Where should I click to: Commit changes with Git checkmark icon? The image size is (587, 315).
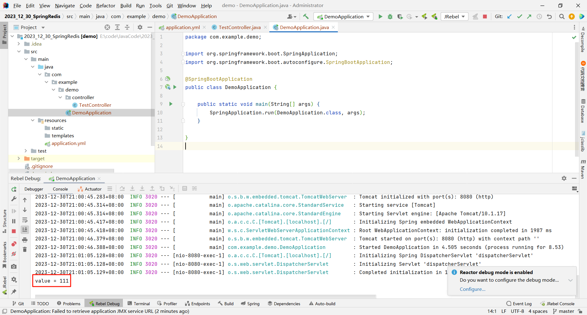tap(519, 17)
